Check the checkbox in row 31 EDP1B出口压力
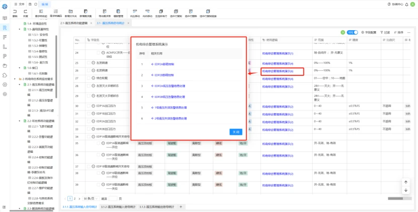Viewport: 418px width, 212px height. coord(89,114)
